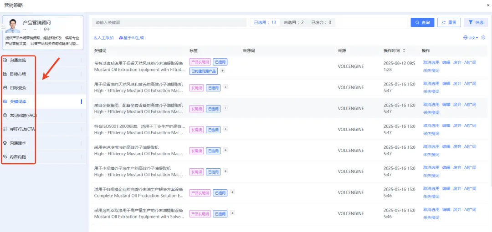Open table settings gear icon beside 中文
492x232 pixels.
pyautogui.click(x=483, y=38)
